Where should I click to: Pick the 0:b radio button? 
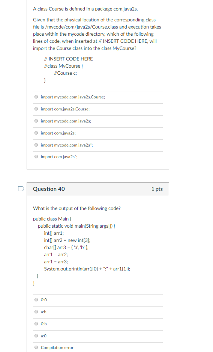pos(36,324)
